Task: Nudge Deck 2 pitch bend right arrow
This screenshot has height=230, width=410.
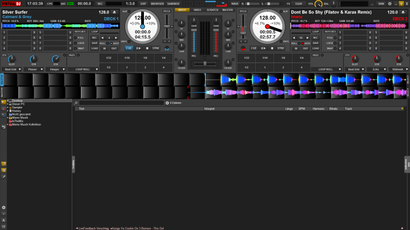Action: pyautogui.click(x=245, y=41)
